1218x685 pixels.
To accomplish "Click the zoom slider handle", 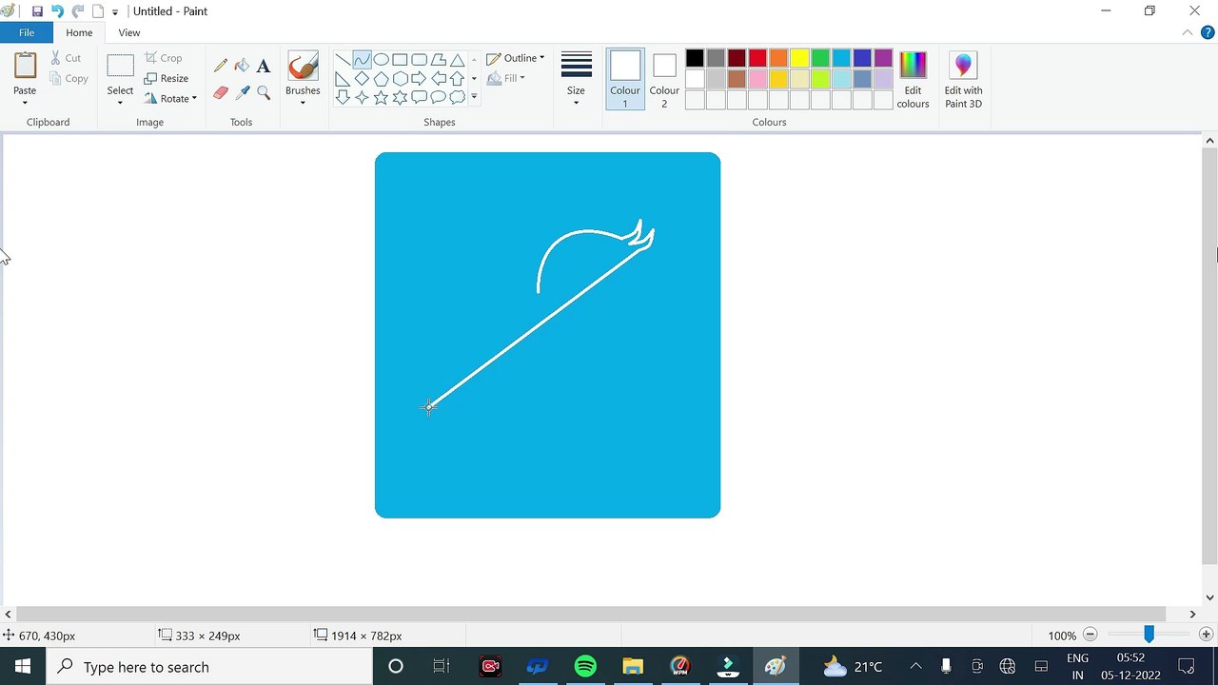I will point(1149,635).
